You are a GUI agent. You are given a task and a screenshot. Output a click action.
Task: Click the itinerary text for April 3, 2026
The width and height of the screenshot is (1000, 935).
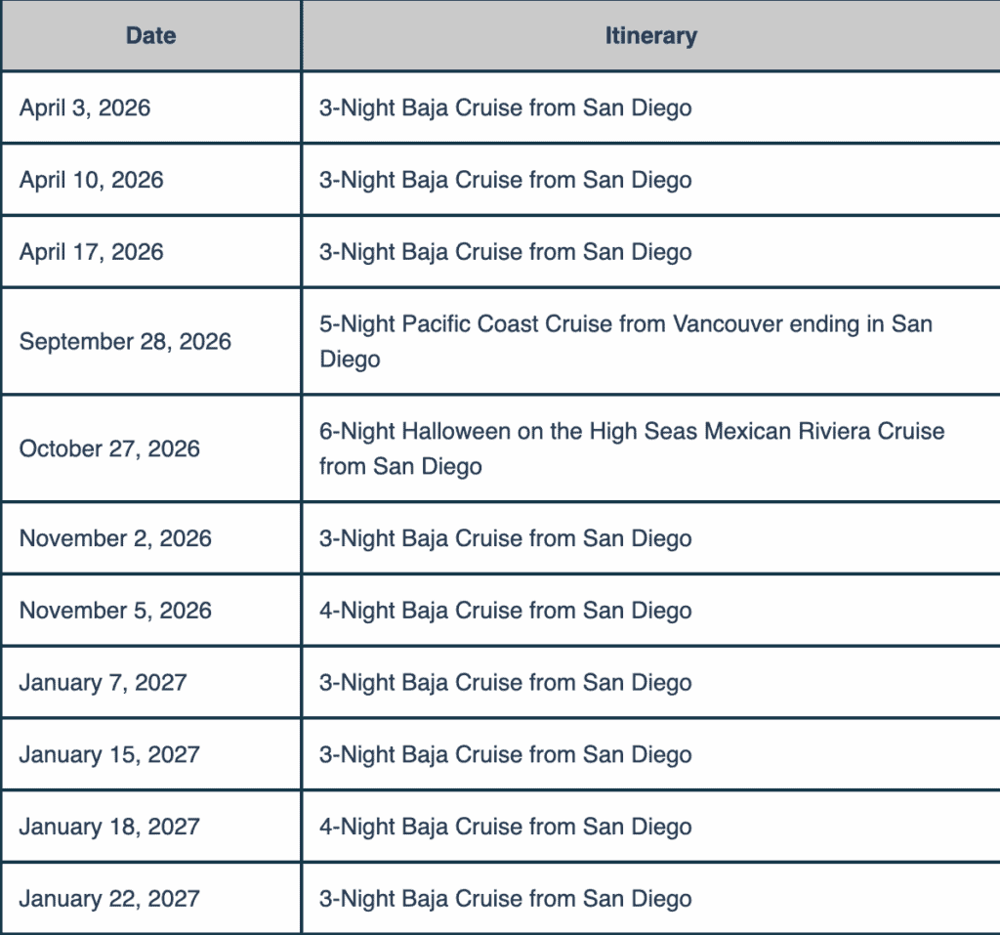click(505, 107)
